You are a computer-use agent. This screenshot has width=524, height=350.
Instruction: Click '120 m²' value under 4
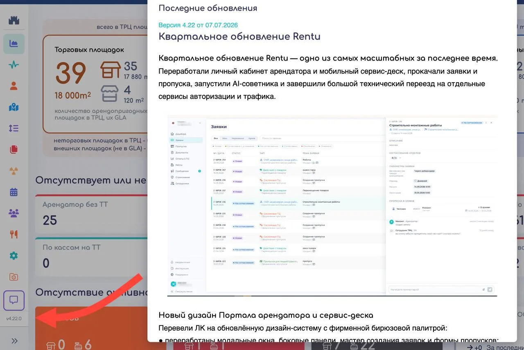click(134, 100)
